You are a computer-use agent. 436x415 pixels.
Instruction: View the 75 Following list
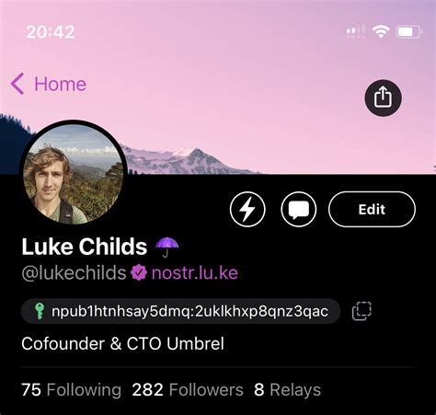pyautogui.click(x=72, y=390)
